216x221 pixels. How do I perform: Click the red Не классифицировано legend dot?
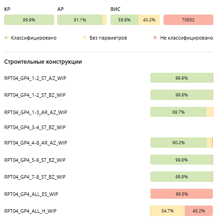tap(155, 38)
